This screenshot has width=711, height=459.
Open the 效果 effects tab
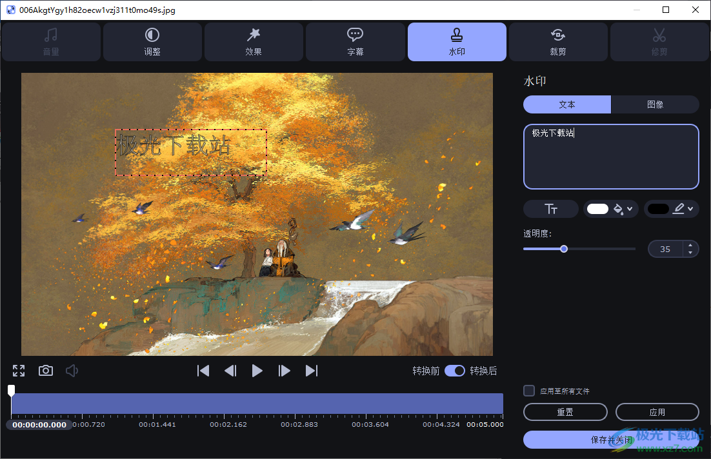point(254,42)
